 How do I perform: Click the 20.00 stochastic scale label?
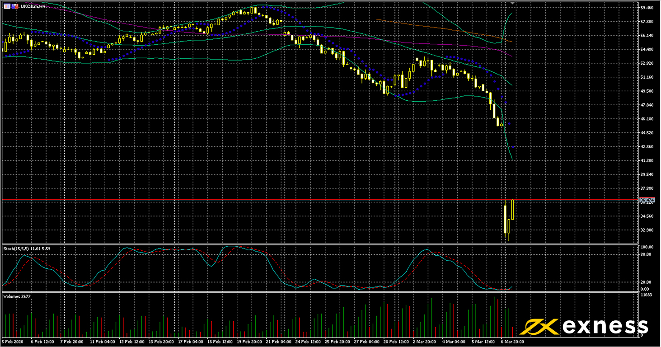point(646,282)
